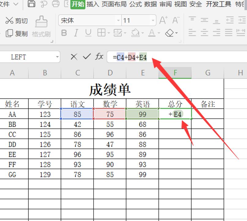Confirm formula with the checkmark icon
247x221 pixels.
[x=87, y=57]
